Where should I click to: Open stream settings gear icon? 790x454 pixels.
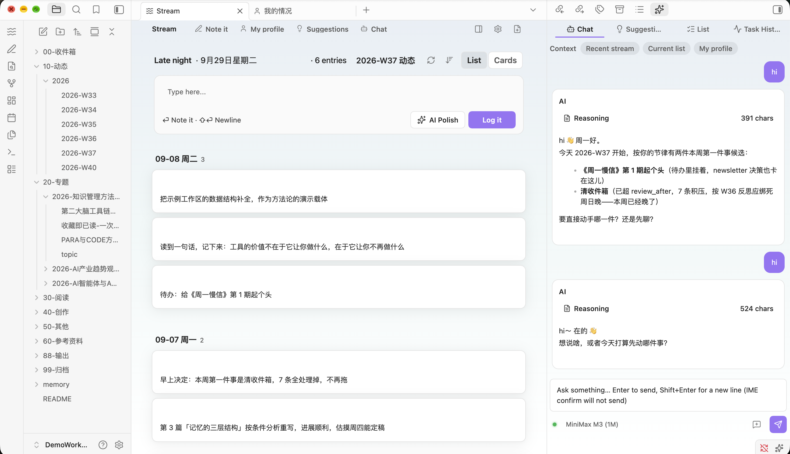498,29
